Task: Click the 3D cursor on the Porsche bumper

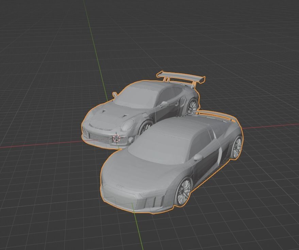Action: click(x=116, y=138)
